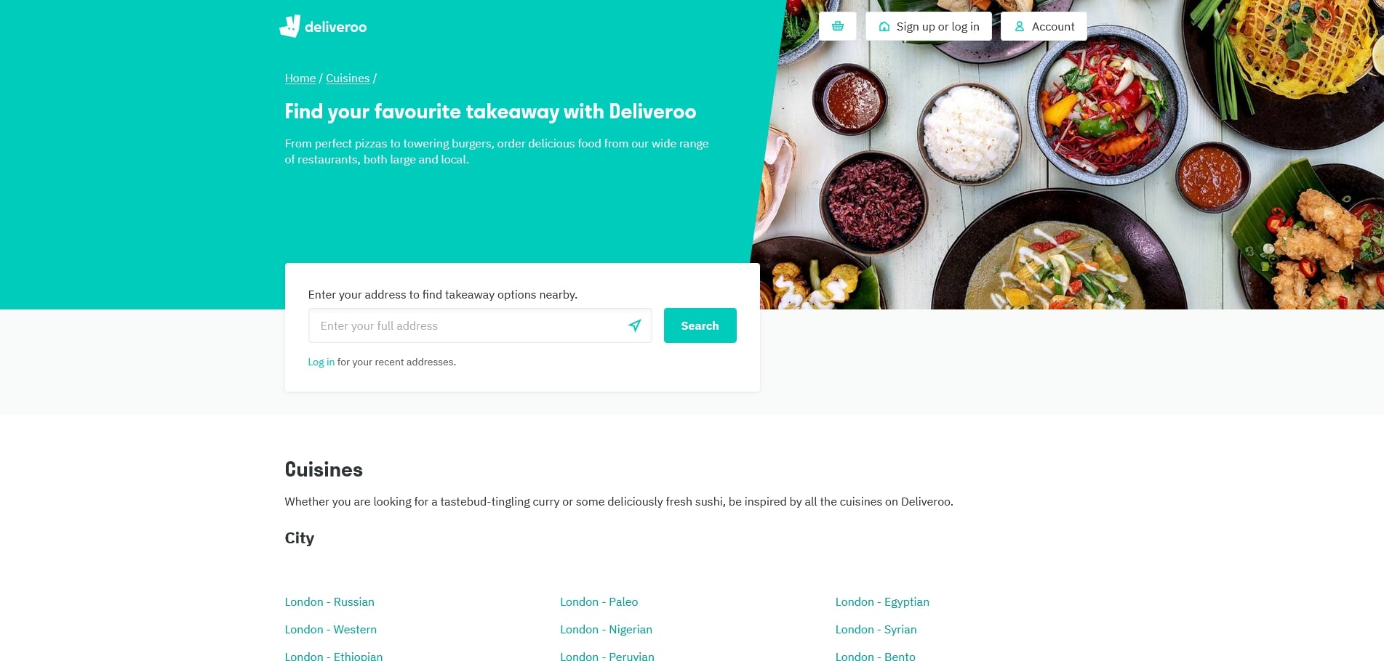1384x661 pixels.
Task: View London - Paleo options
Action: click(x=599, y=601)
